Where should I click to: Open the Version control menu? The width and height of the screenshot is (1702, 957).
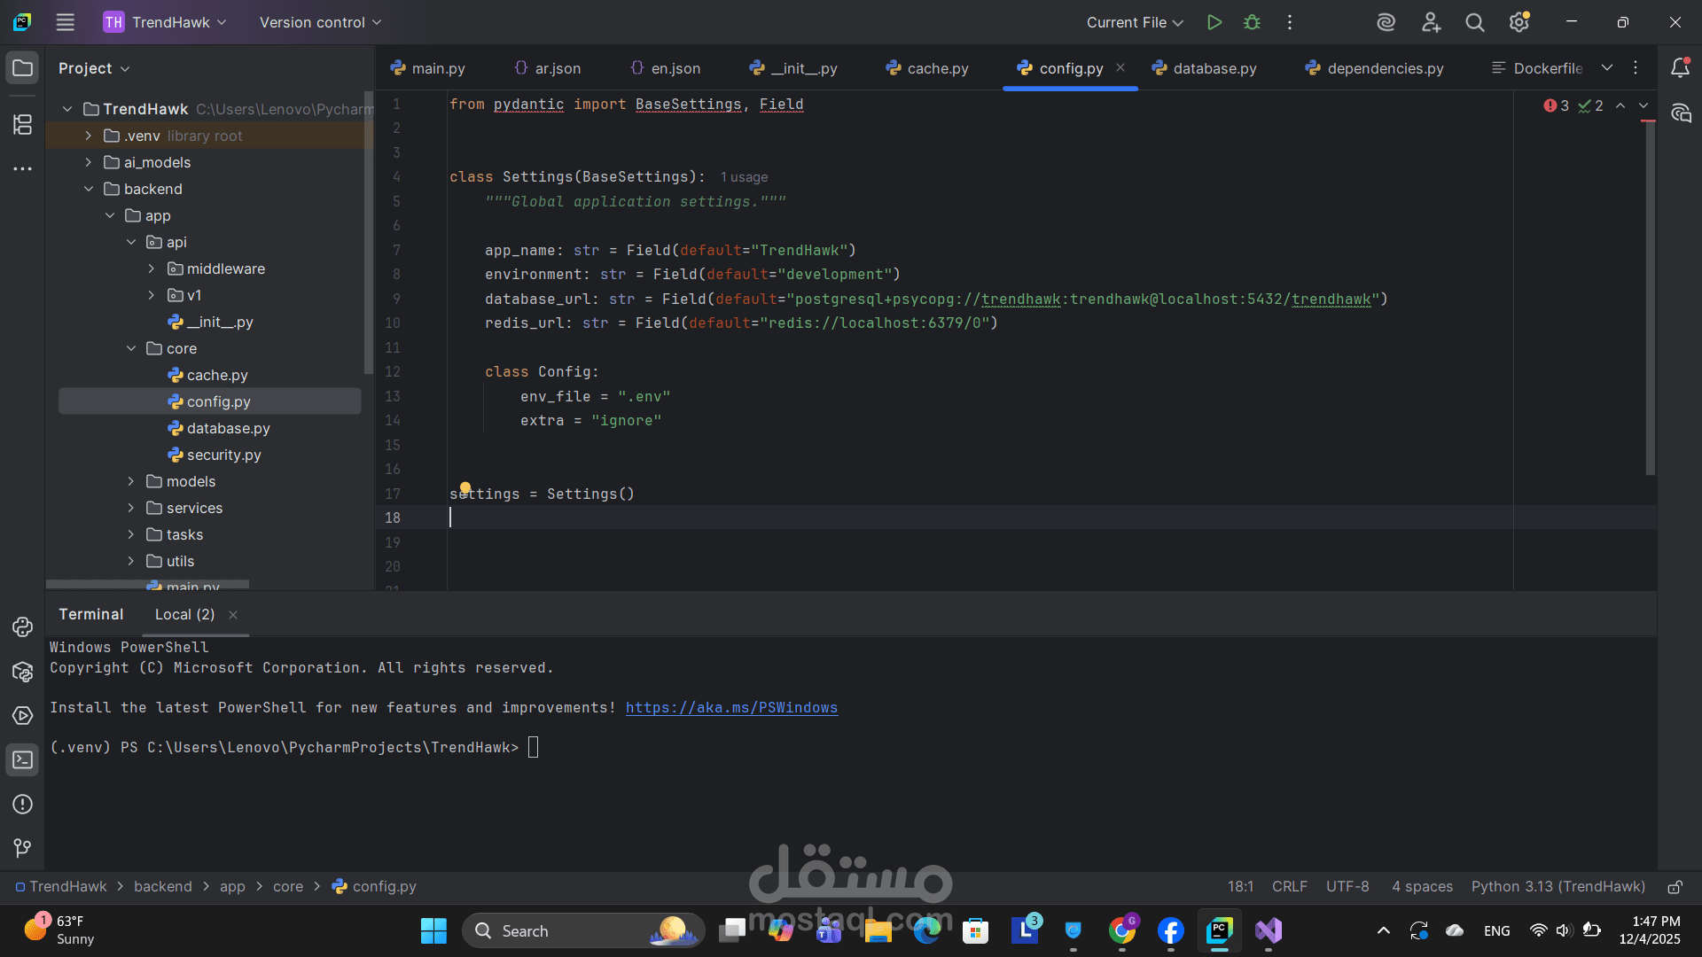[x=320, y=22]
